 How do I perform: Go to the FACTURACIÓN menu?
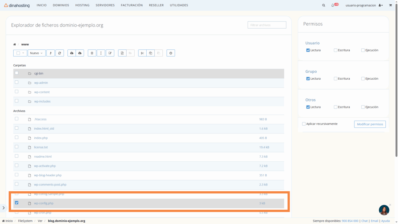[x=132, y=5]
